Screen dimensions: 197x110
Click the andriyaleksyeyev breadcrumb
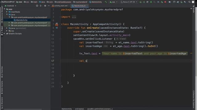pos(63,2)
